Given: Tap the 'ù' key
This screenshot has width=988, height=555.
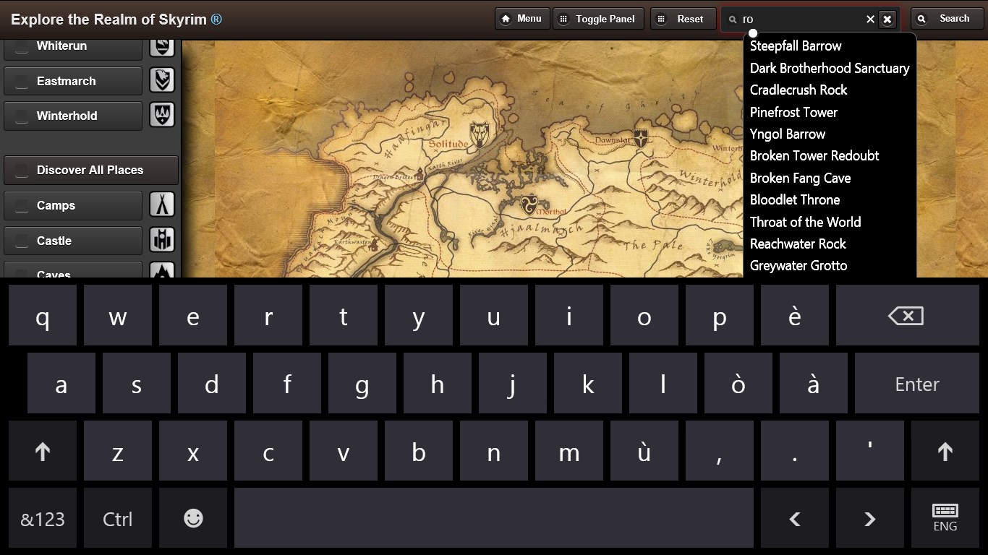Looking at the screenshot, I should (644, 452).
